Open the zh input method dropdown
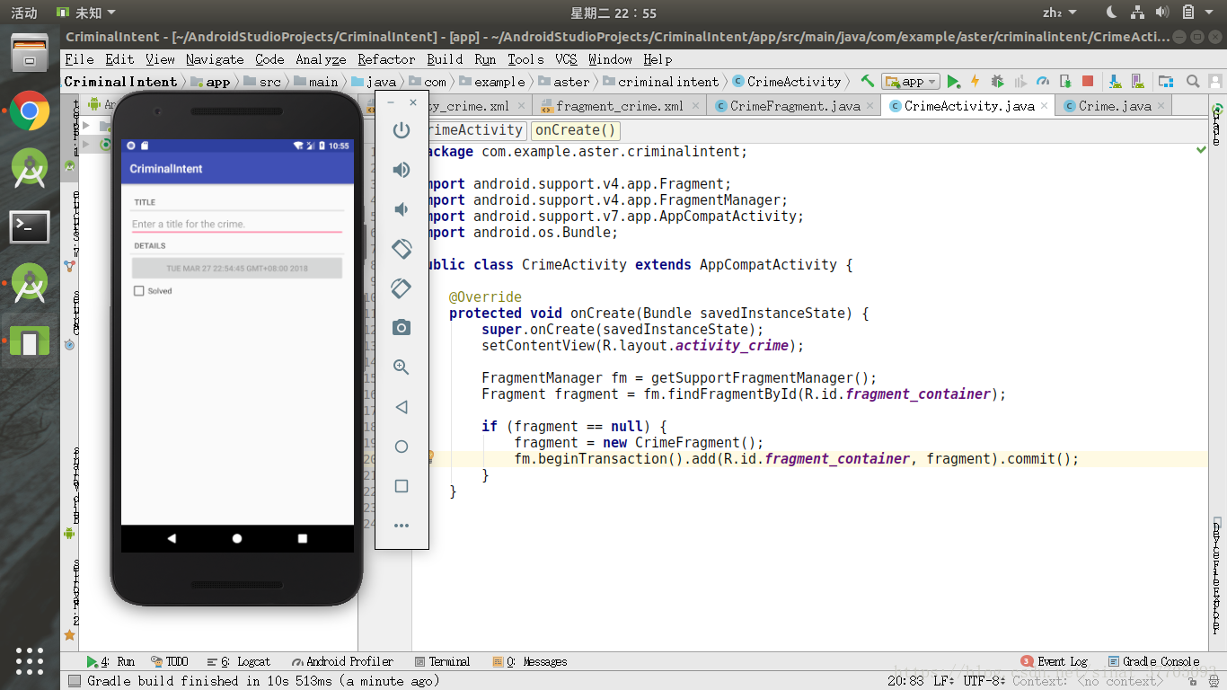 click(x=1059, y=13)
